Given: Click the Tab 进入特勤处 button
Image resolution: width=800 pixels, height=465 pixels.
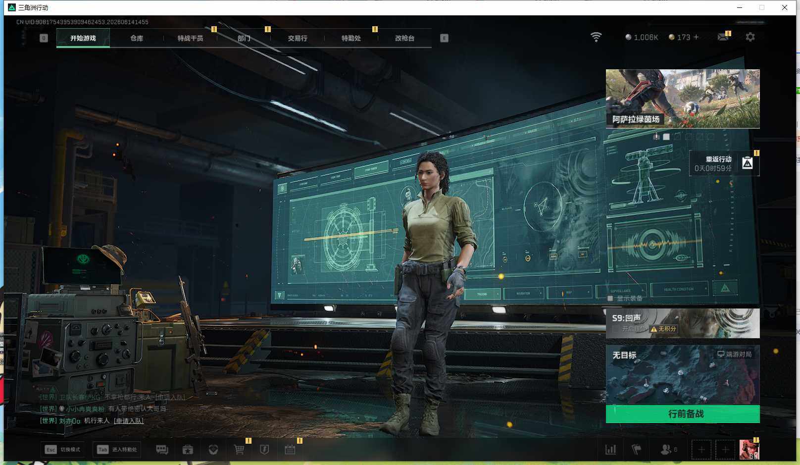Looking at the screenshot, I should pos(117,450).
